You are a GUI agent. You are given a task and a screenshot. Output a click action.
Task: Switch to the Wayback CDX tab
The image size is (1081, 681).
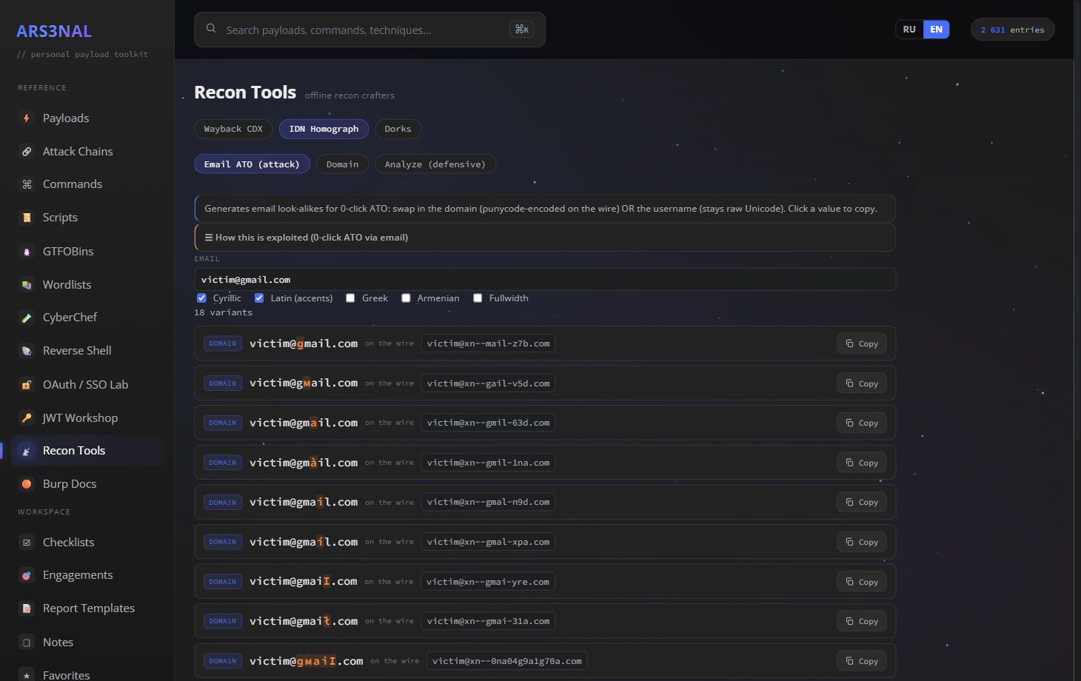coord(233,129)
